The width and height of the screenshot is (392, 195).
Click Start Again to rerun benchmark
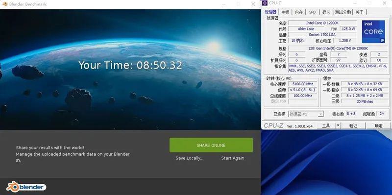[232, 158]
